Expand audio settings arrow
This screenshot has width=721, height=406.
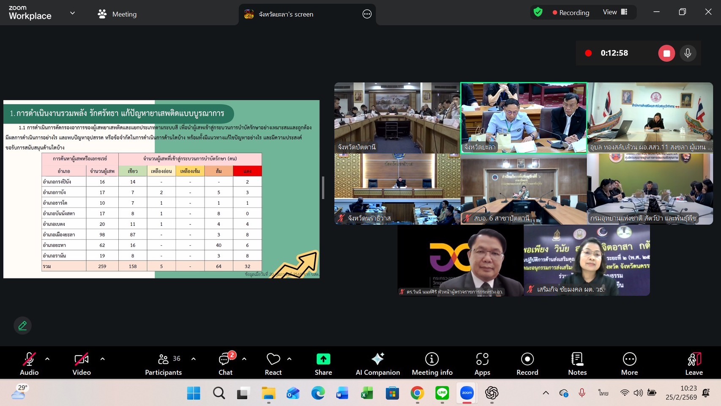pos(47,359)
